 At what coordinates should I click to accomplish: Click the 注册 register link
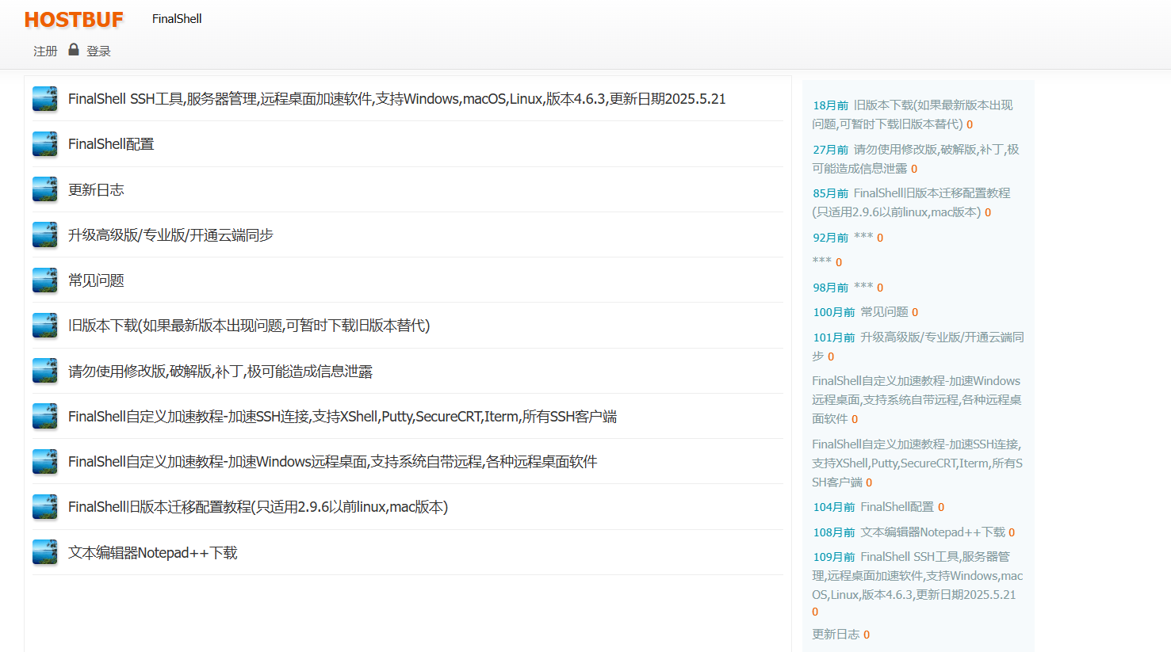(x=45, y=51)
